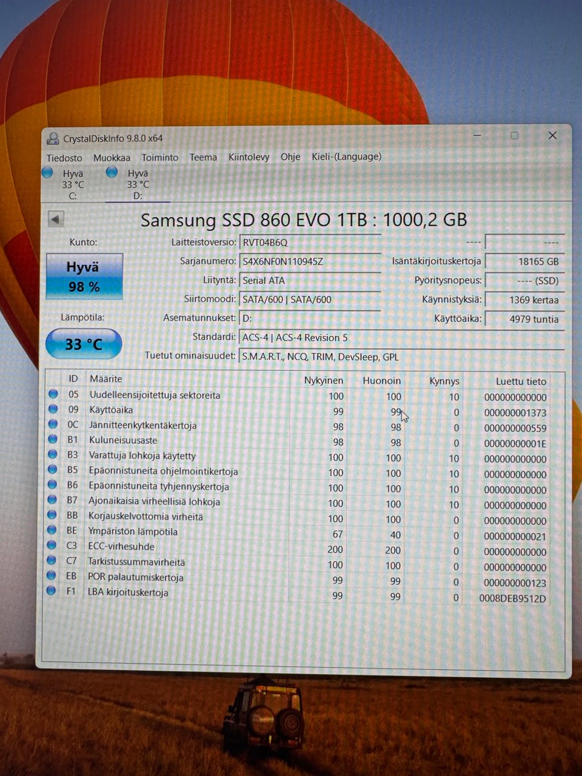Click the Laitteistoversio field RVT04B6Q
This screenshot has width=582, height=776.
pos(310,242)
